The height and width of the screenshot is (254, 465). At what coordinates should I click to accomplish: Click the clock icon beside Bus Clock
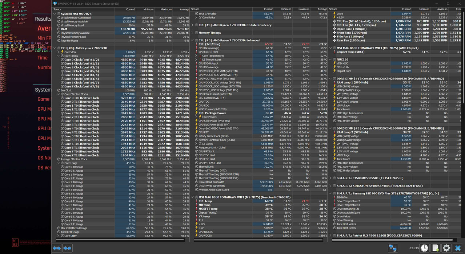click(x=59, y=90)
